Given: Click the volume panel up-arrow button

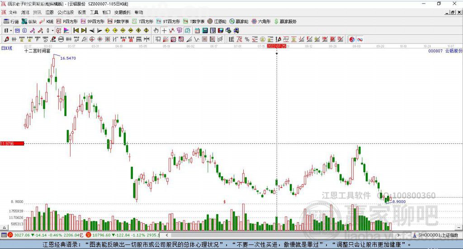Looking at the screenshot, I should click(x=4, y=227).
